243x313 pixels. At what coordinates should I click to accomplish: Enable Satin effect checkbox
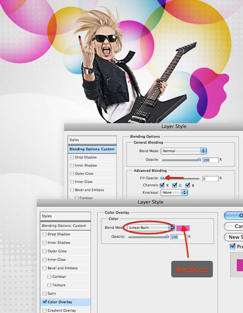tap(44, 293)
